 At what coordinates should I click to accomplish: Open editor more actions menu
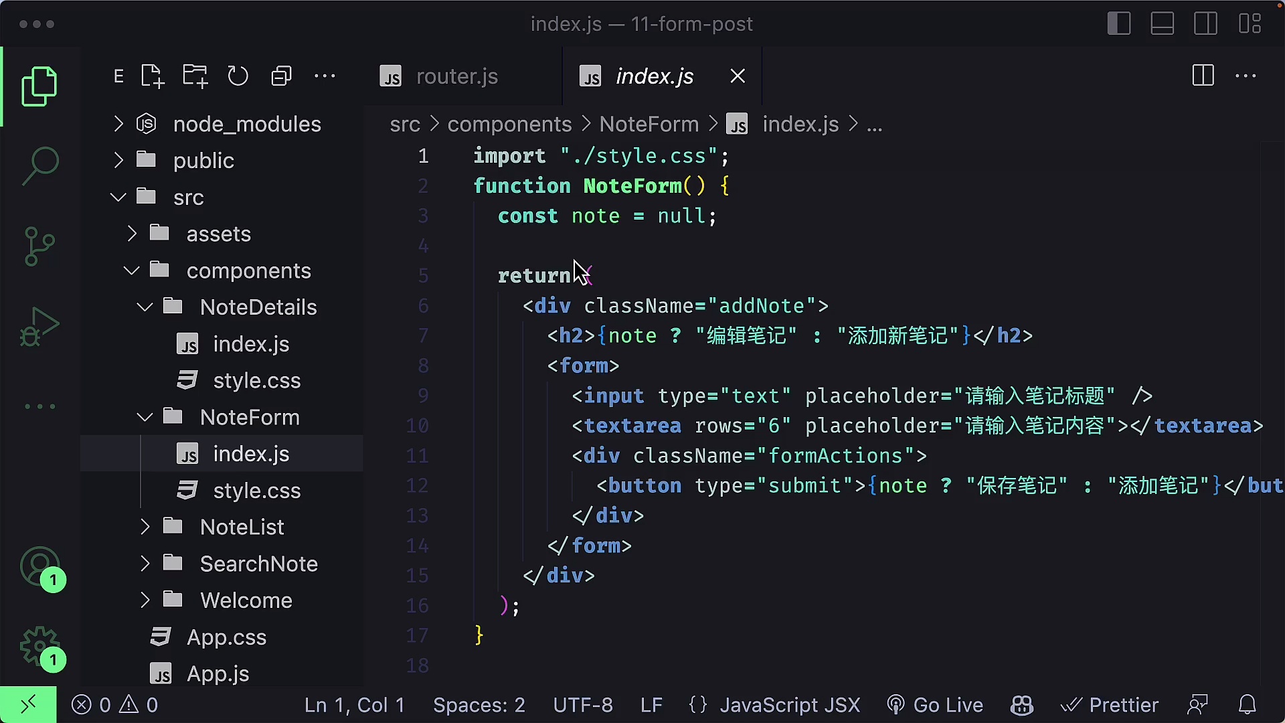(1246, 76)
